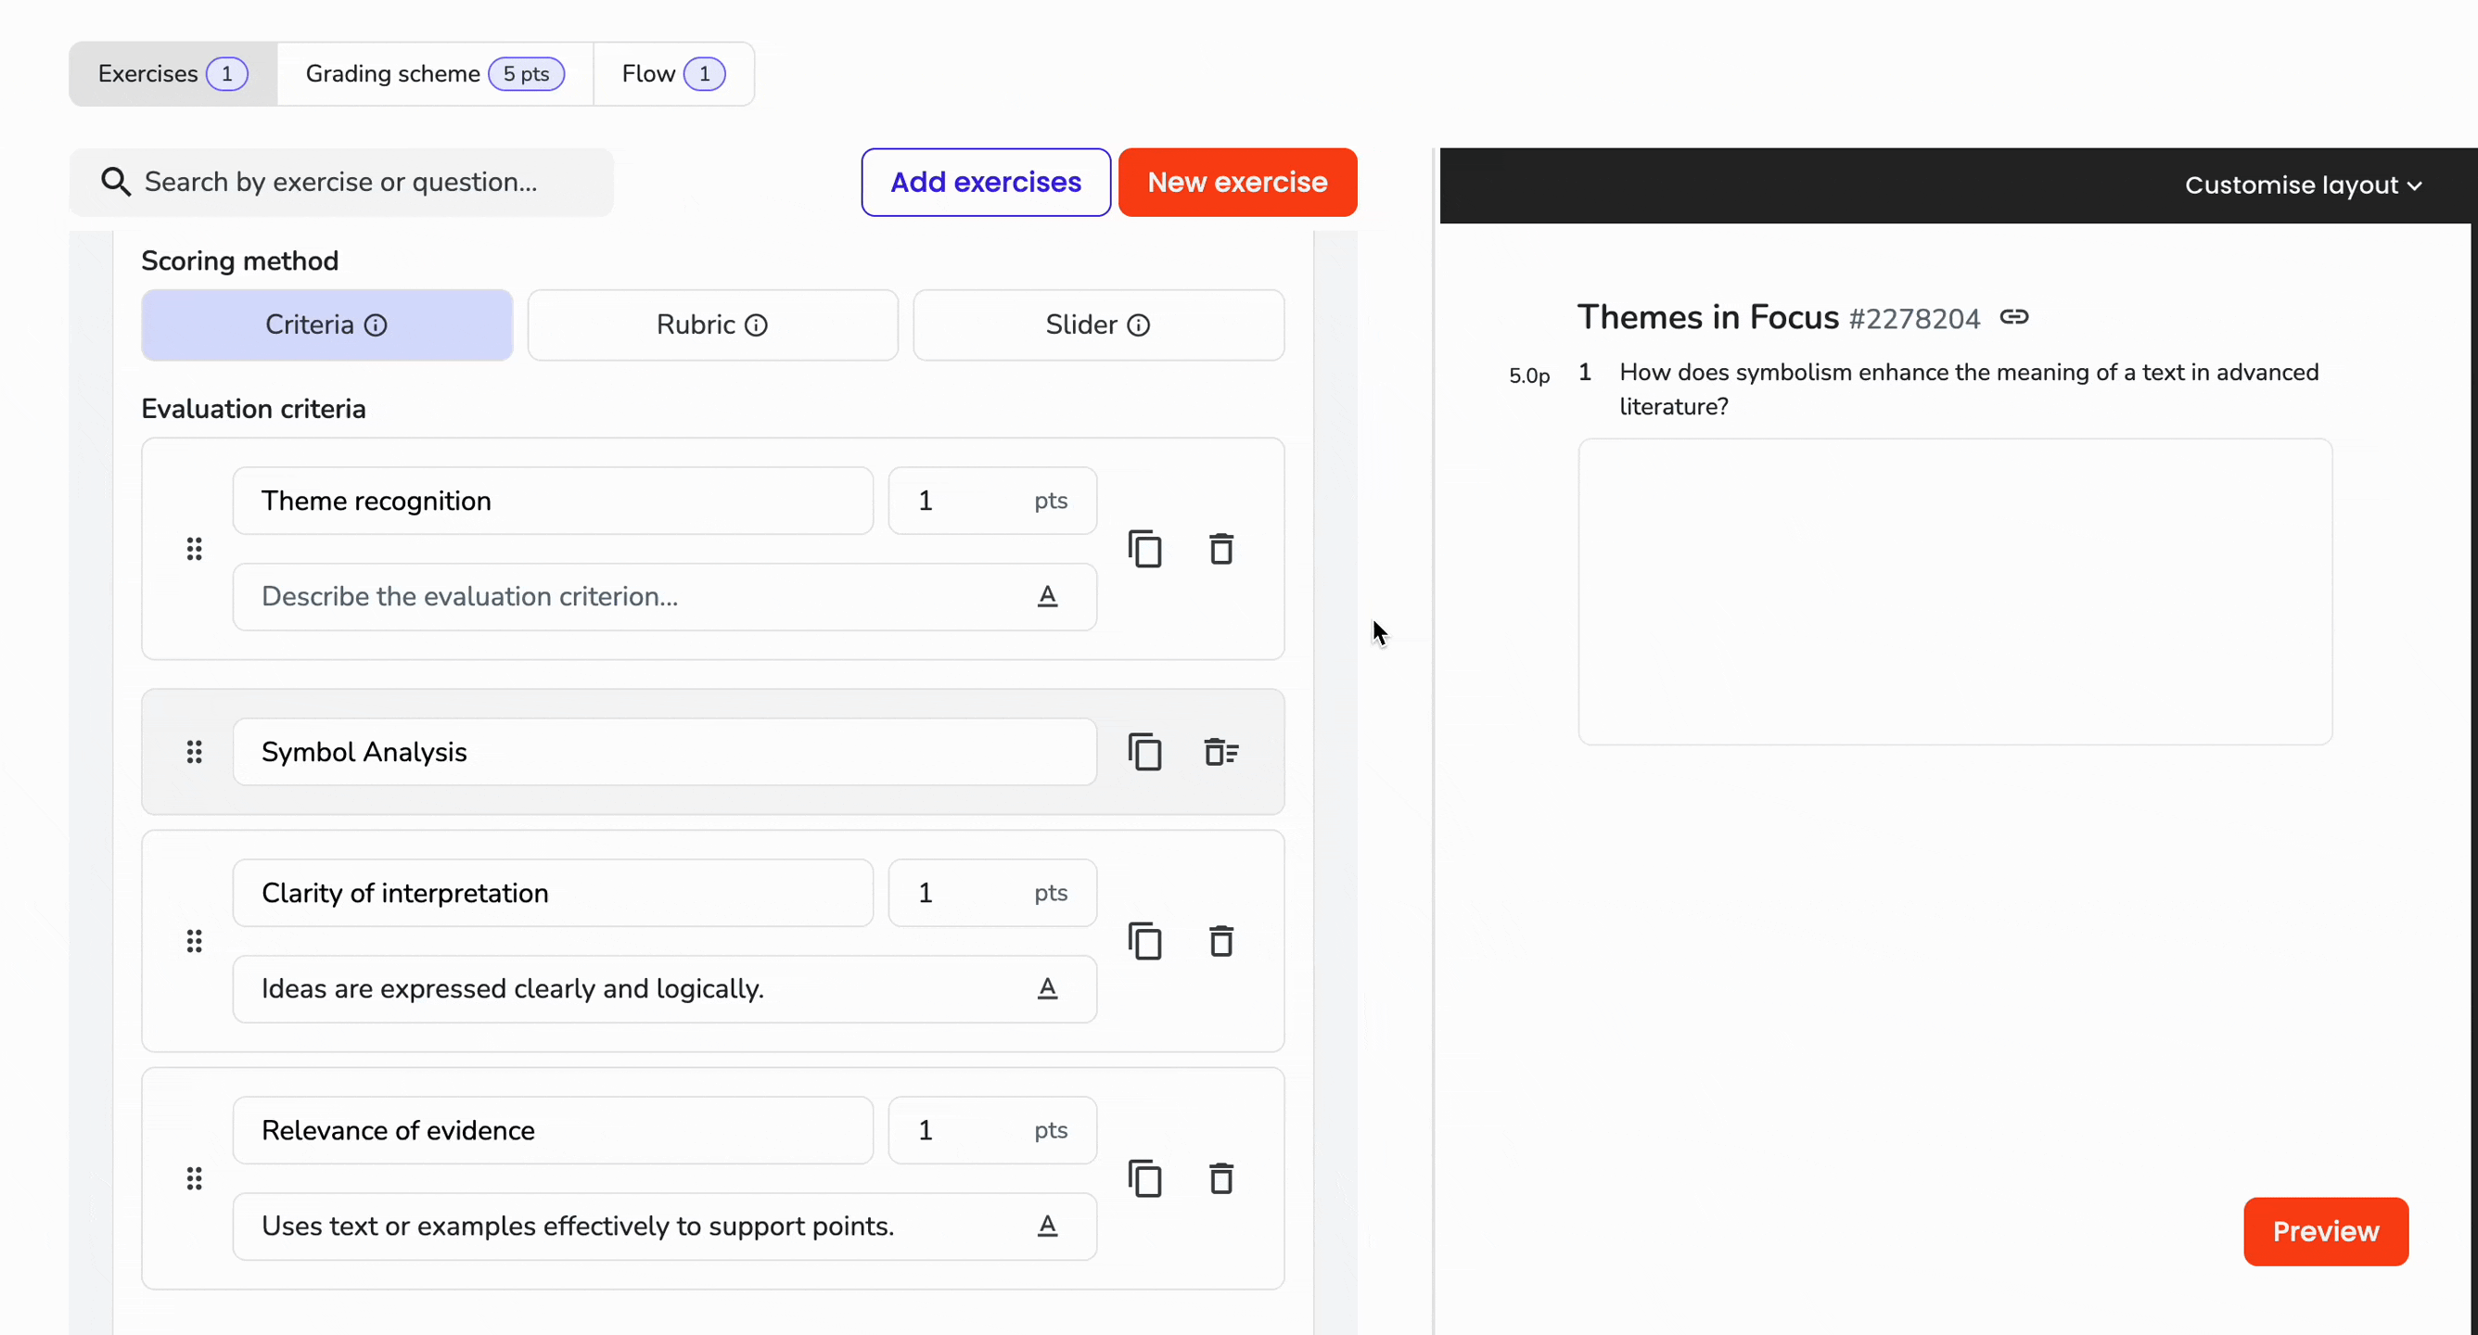Viewport: 2478px width, 1335px height.
Task: Delete the Symbol Analysis group
Action: [x=1220, y=752]
